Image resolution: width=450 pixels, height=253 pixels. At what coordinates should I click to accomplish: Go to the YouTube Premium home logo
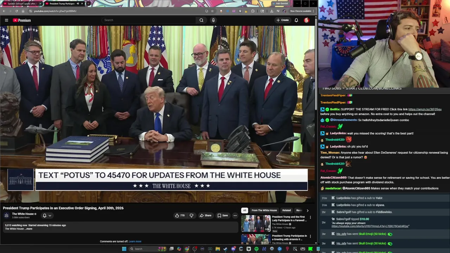(x=22, y=20)
